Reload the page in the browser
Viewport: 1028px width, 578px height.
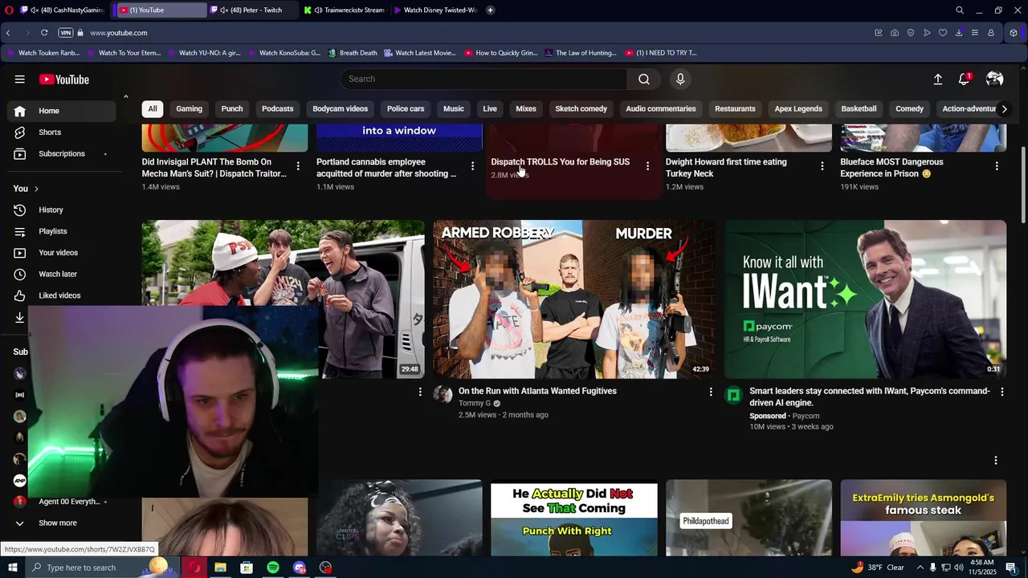tap(44, 33)
